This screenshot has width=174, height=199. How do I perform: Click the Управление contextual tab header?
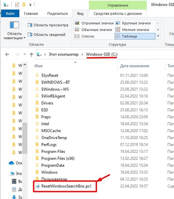click(118, 5)
